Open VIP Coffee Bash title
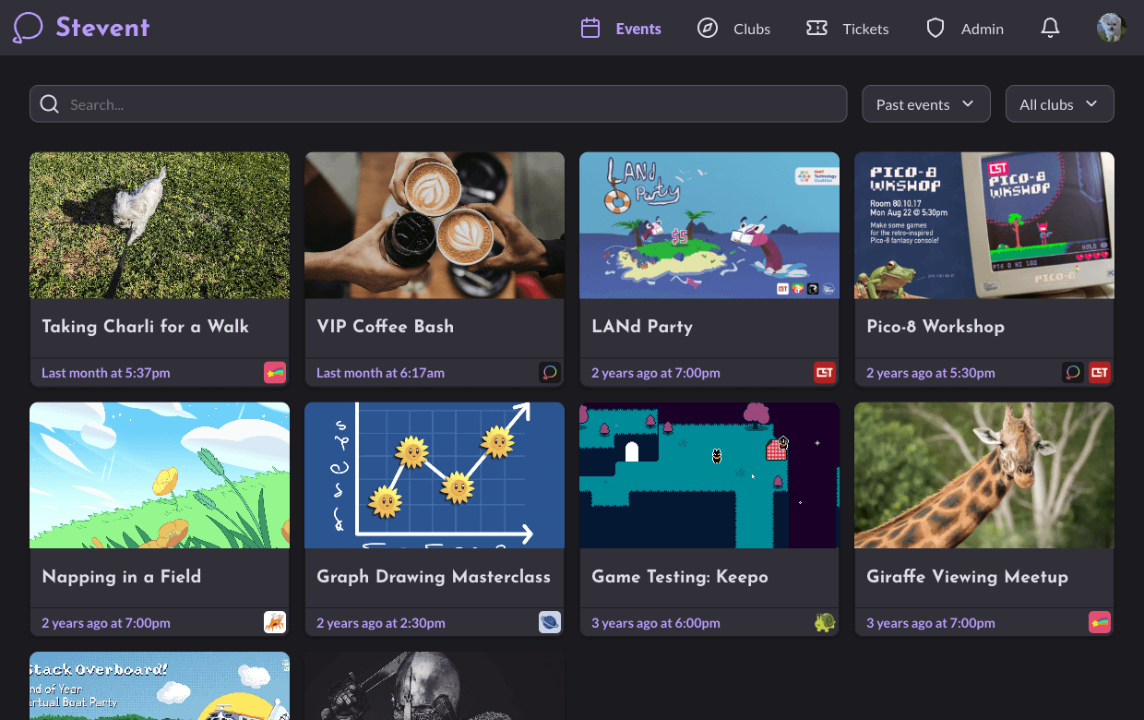The height and width of the screenshot is (720, 1144). click(385, 327)
